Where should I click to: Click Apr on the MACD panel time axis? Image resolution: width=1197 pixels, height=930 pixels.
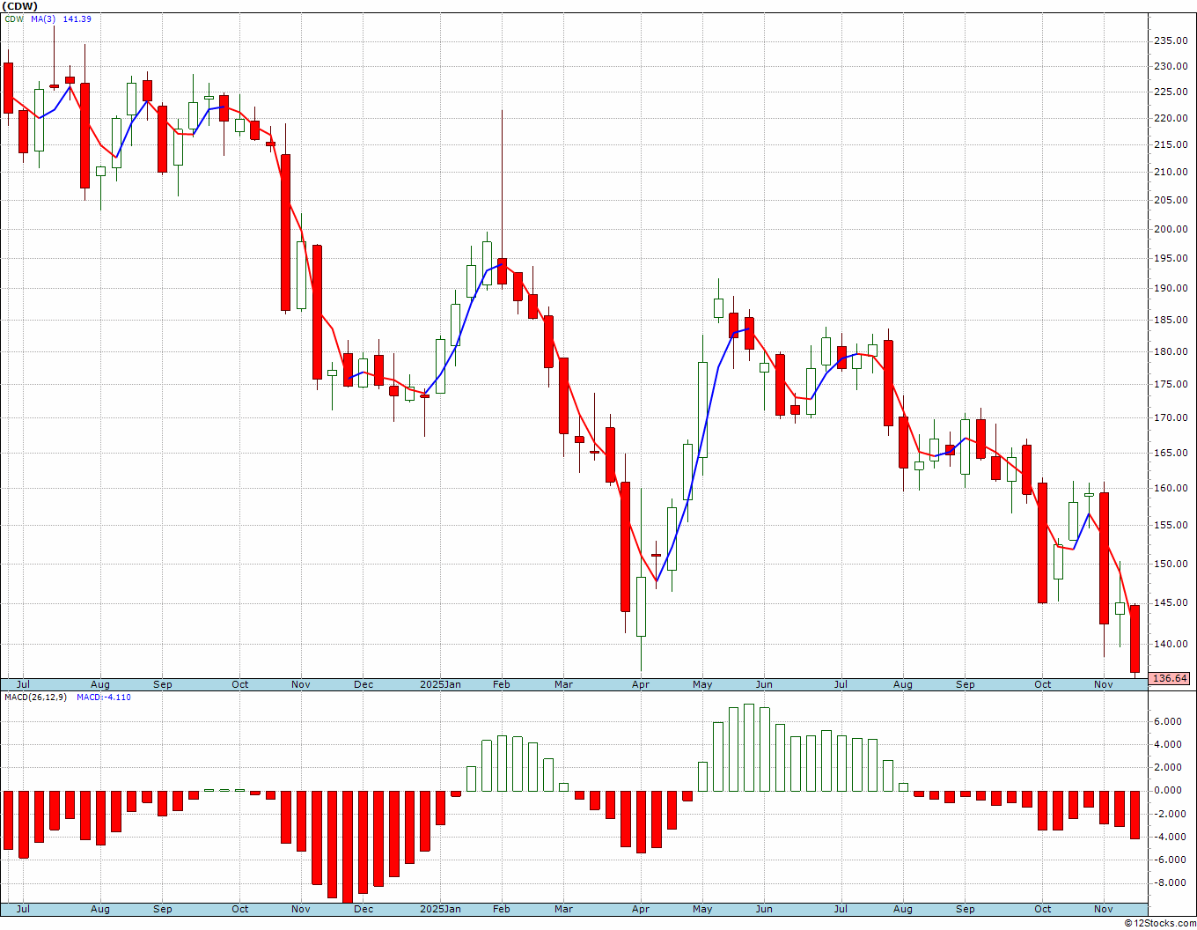pos(641,909)
